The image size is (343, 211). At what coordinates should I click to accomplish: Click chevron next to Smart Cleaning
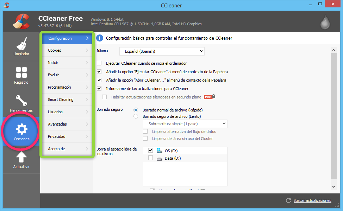pyautogui.click(x=87, y=100)
